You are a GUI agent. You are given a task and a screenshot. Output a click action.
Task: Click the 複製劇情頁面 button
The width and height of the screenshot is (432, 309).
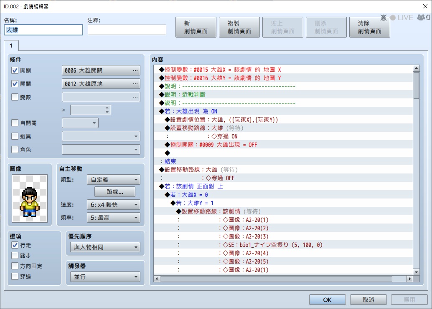239,27
